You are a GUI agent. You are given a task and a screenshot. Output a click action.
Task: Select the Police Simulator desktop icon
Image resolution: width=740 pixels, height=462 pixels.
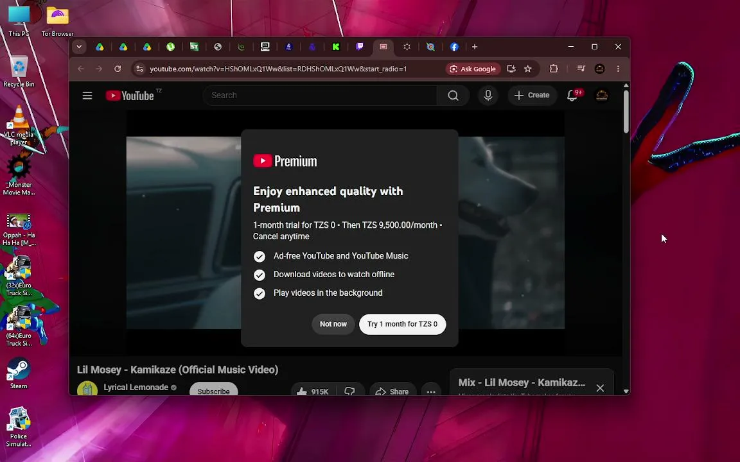(x=19, y=427)
